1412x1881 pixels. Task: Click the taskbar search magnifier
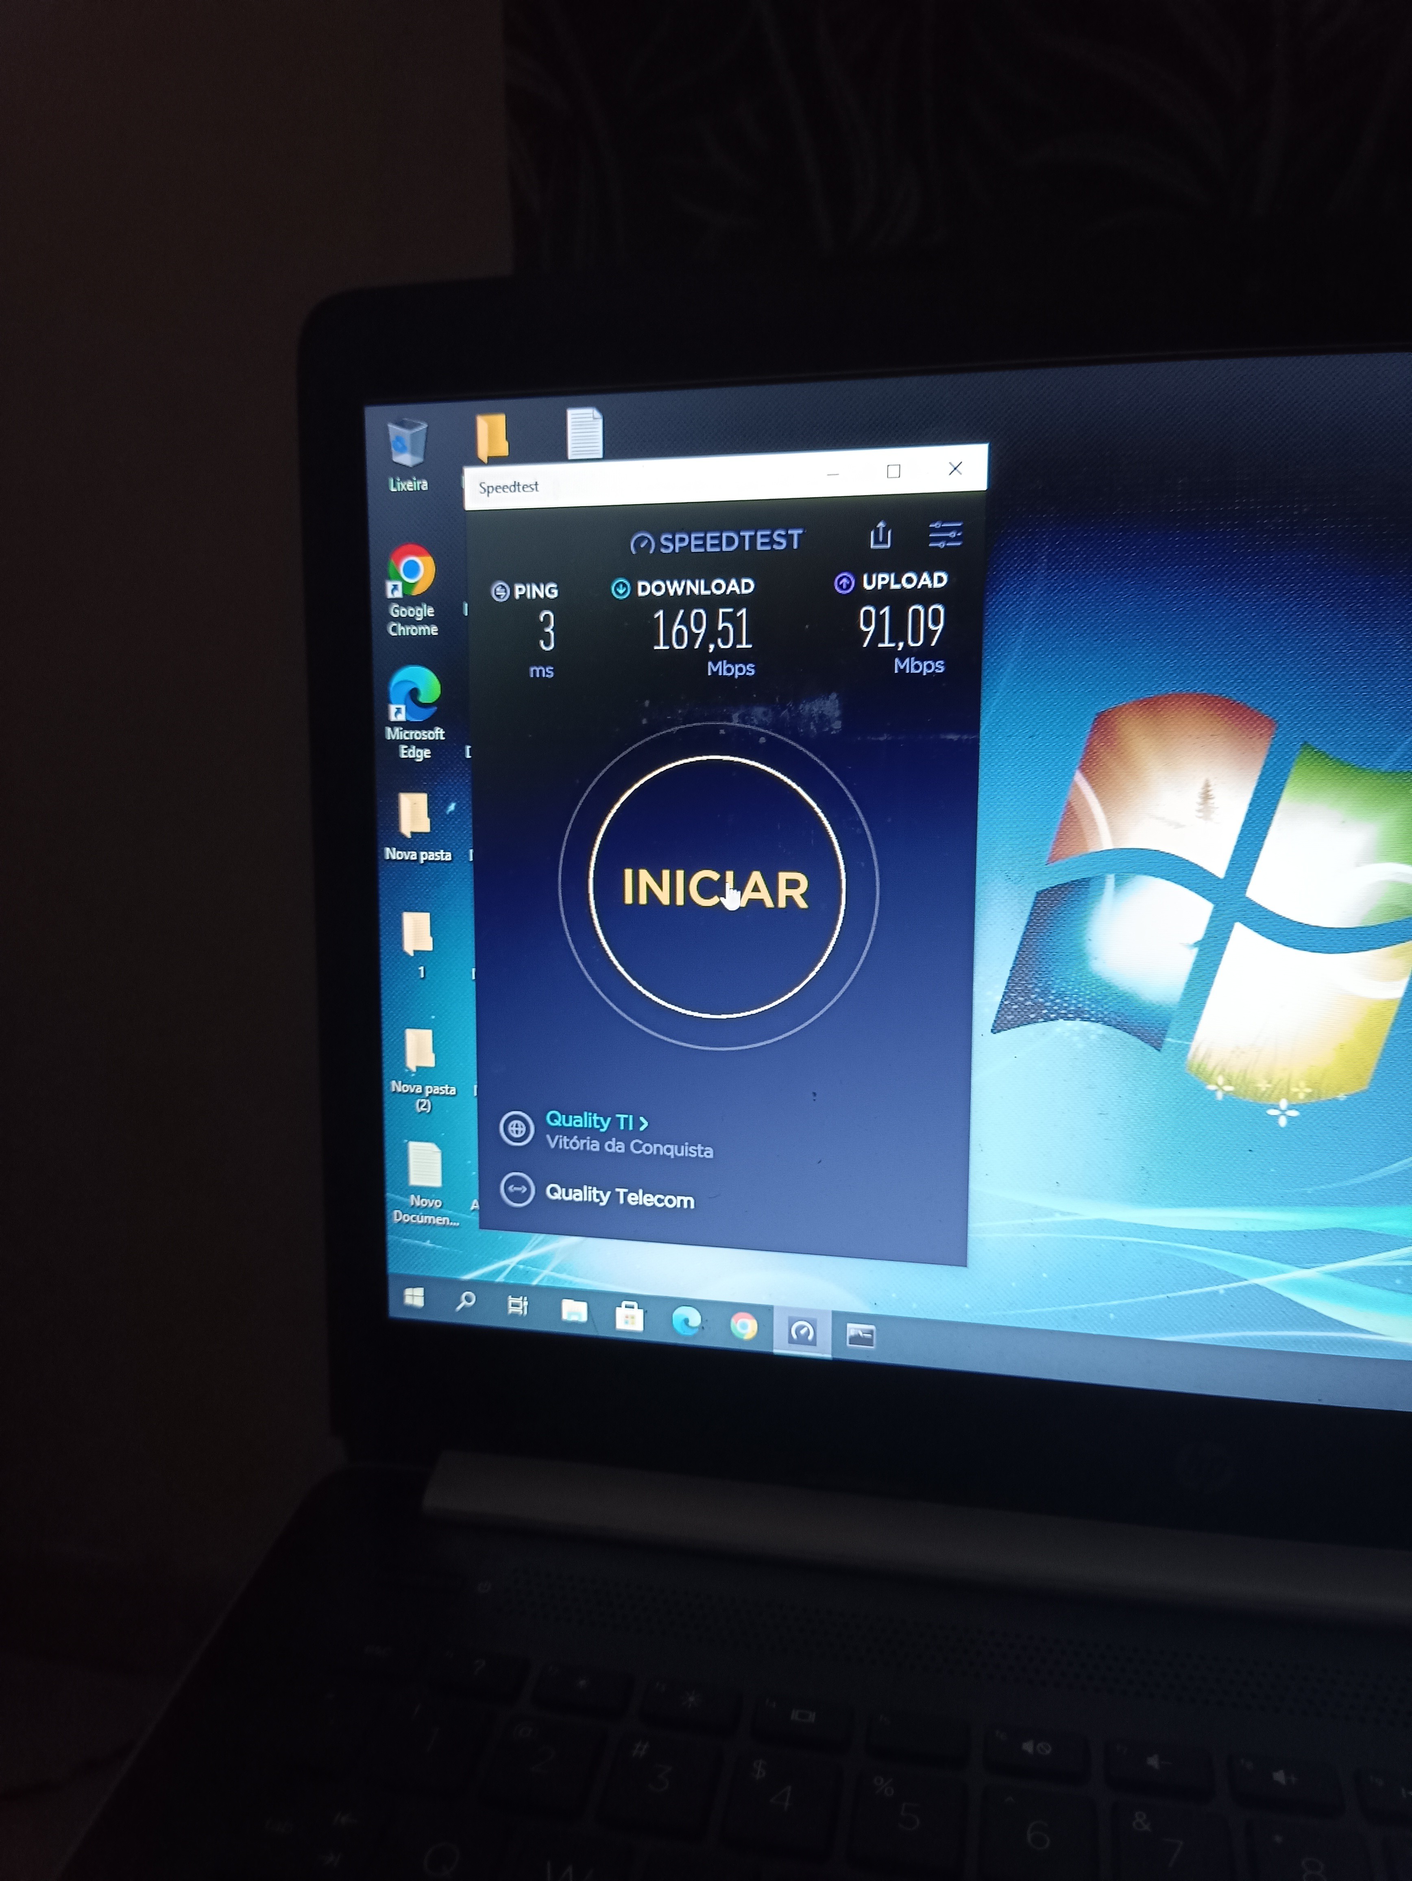465,1301
